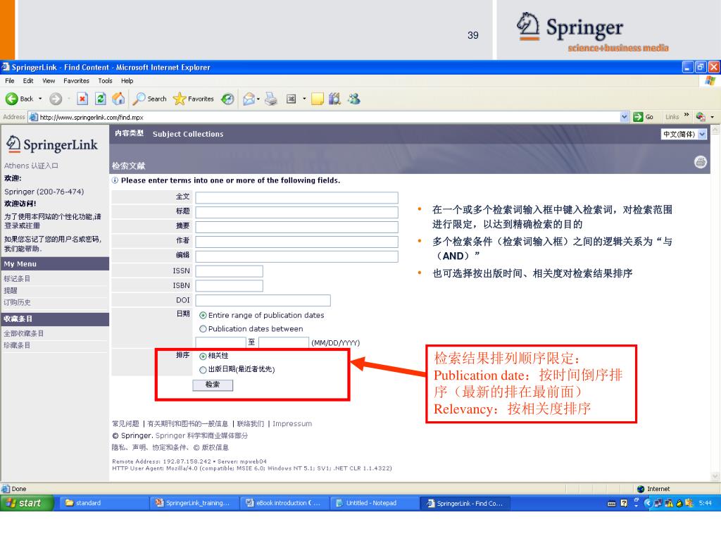The image size is (721, 541).
Task: Expand the Links toolbar chevron
Action: click(686, 115)
